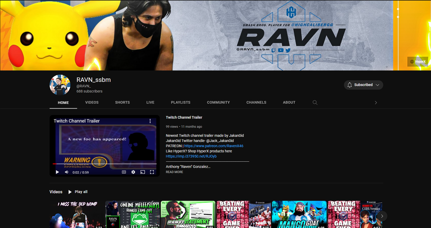Advance the tab bar with right chevron

pyautogui.click(x=376, y=103)
